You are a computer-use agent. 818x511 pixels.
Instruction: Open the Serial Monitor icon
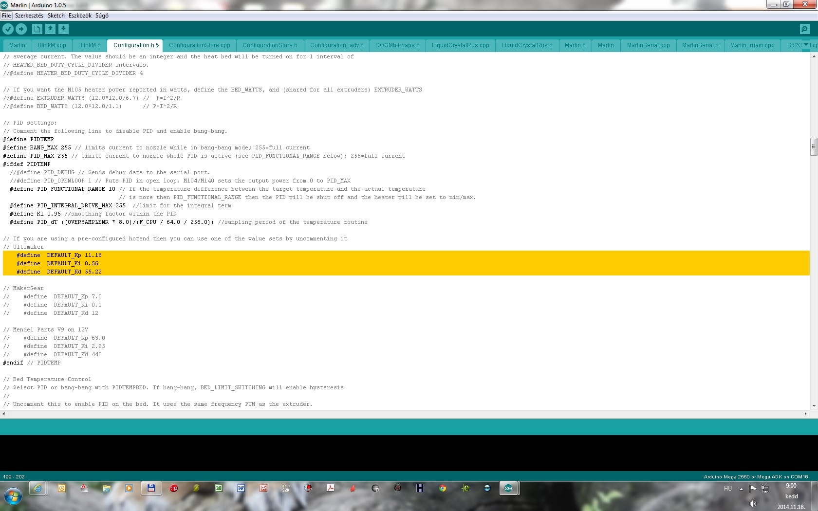(805, 29)
